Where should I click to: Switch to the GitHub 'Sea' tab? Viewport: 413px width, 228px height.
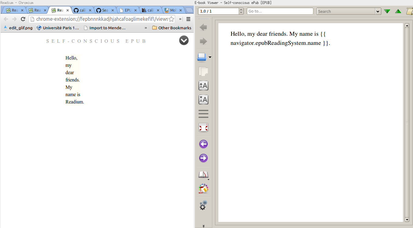105,10
